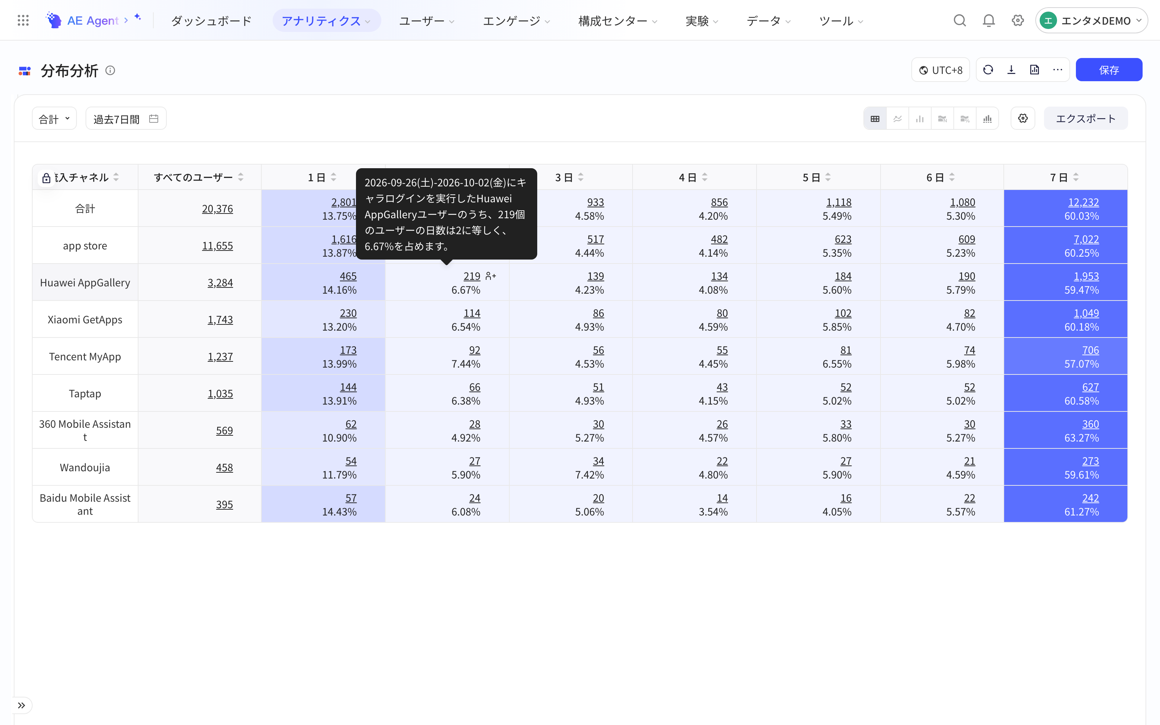Expand the sidebar with double chevron
Image resolution: width=1160 pixels, height=725 pixels.
click(x=22, y=705)
